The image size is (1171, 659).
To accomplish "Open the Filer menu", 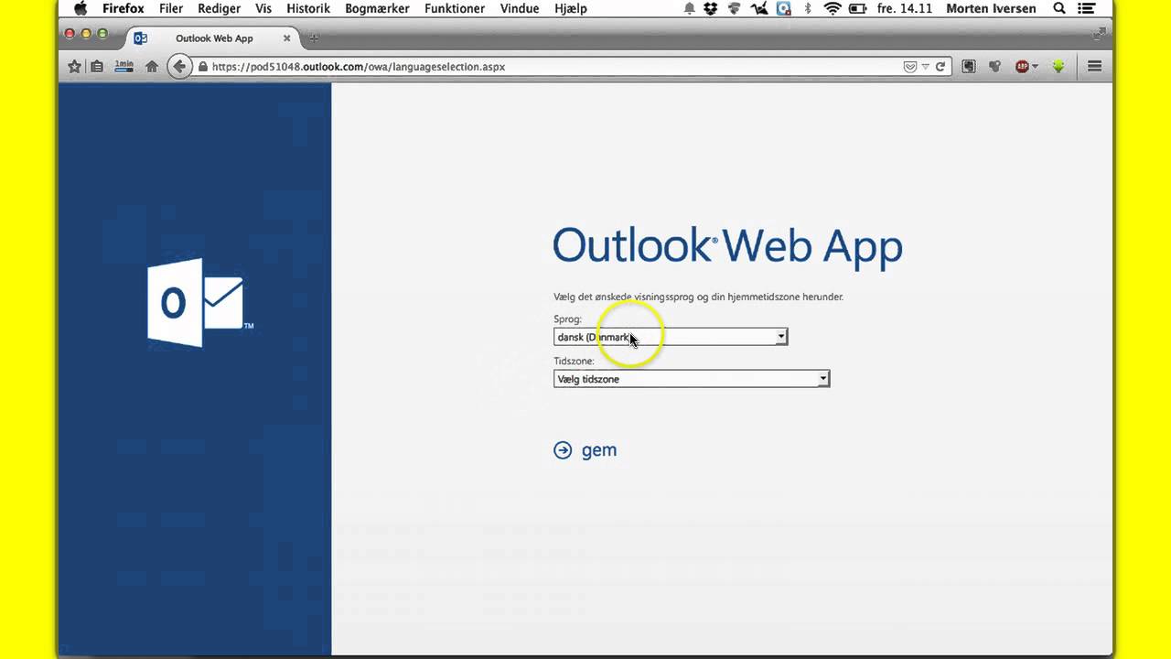I will tap(171, 8).
